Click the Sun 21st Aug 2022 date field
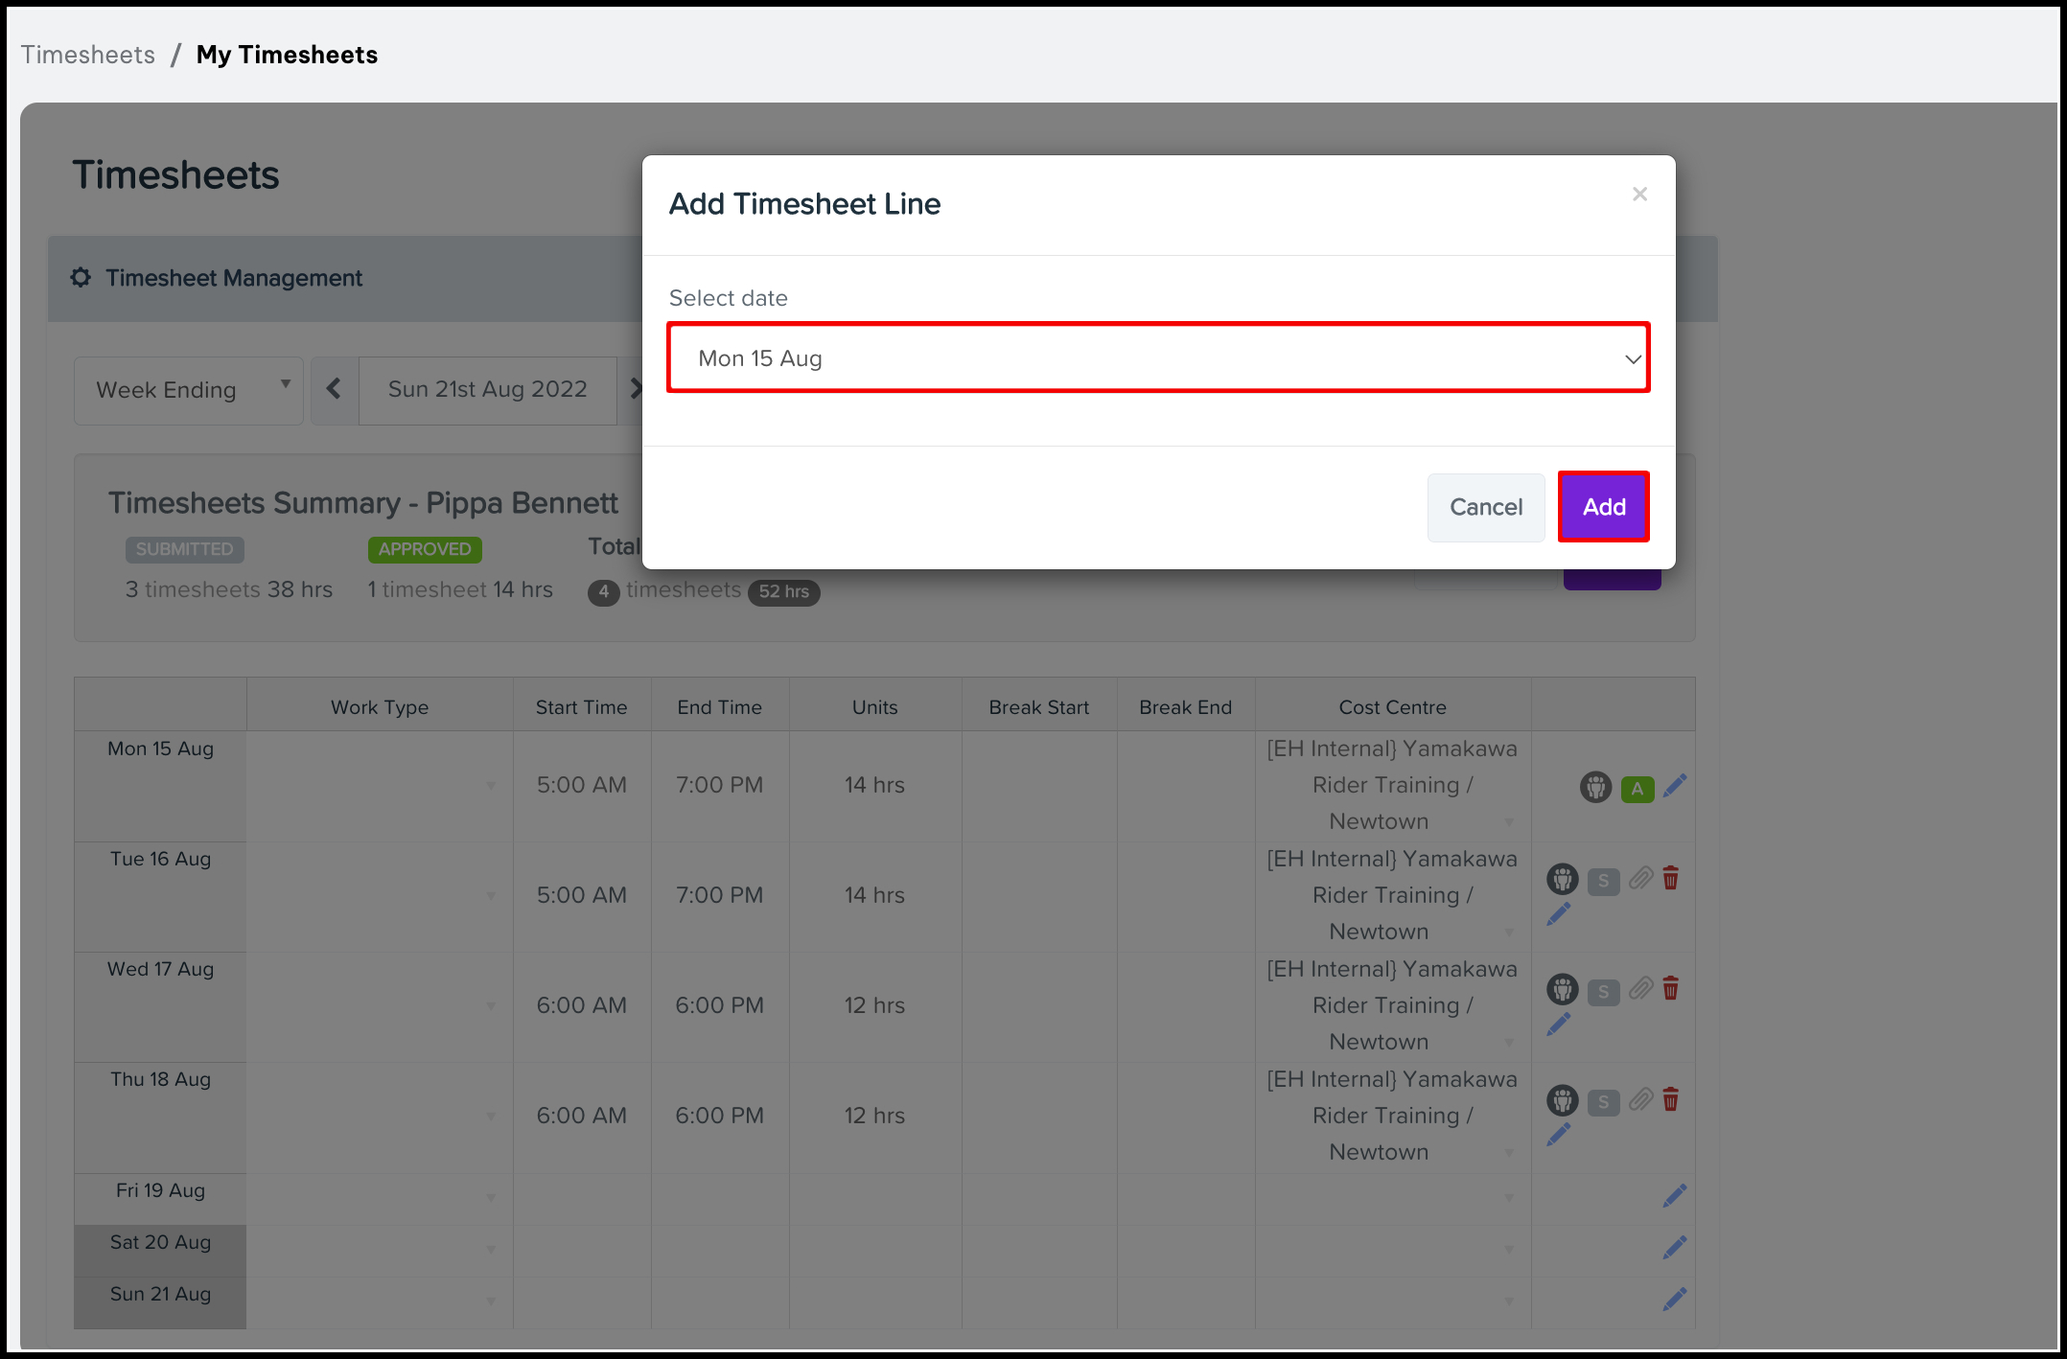The image size is (2067, 1359). pyautogui.click(x=487, y=389)
